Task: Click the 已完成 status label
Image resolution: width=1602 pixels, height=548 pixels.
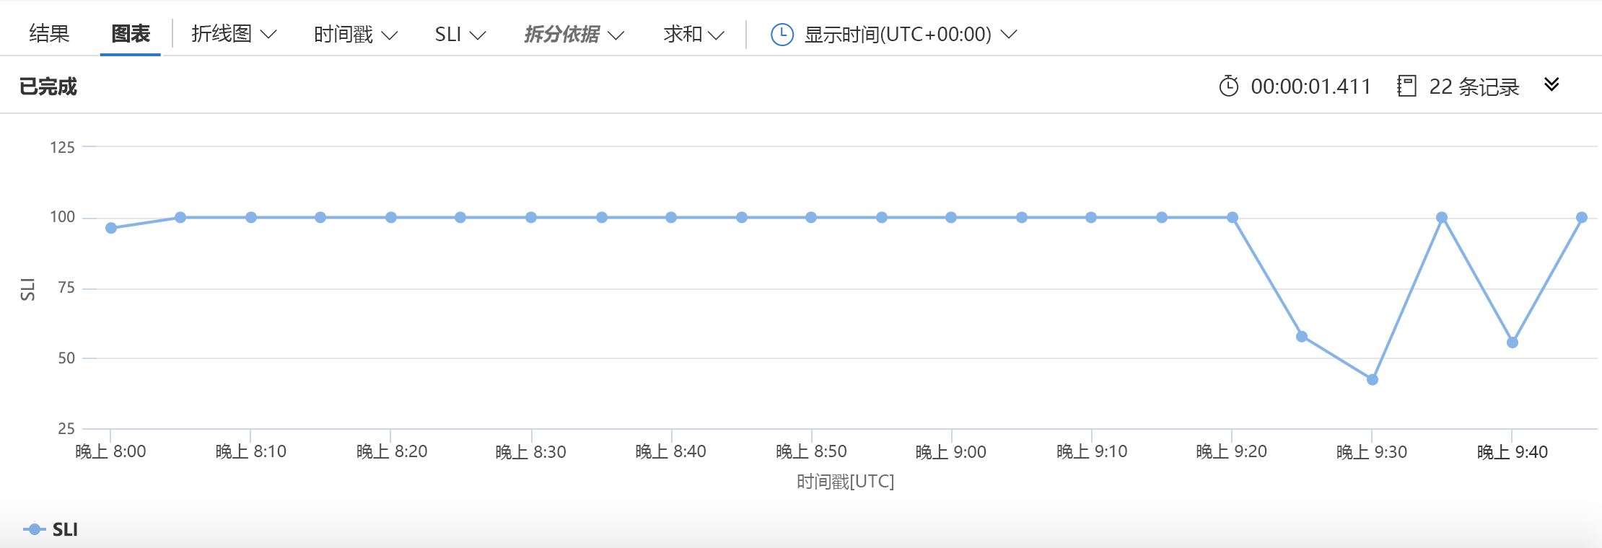Action: click(48, 87)
